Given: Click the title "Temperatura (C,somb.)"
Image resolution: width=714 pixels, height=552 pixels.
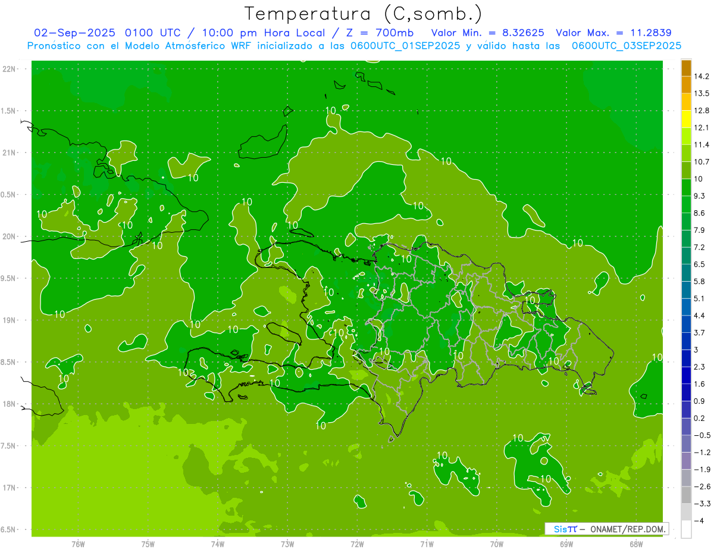Looking at the screenshot, I should point(364,14).
